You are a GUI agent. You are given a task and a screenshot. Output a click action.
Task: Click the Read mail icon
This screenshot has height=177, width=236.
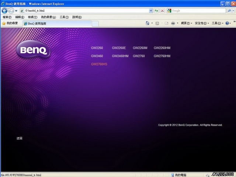[x=166, y=23]
